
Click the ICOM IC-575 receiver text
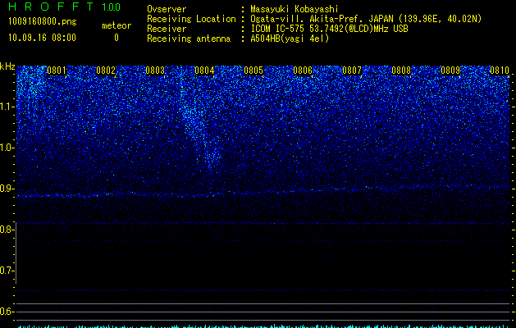(x=329, y=29)
